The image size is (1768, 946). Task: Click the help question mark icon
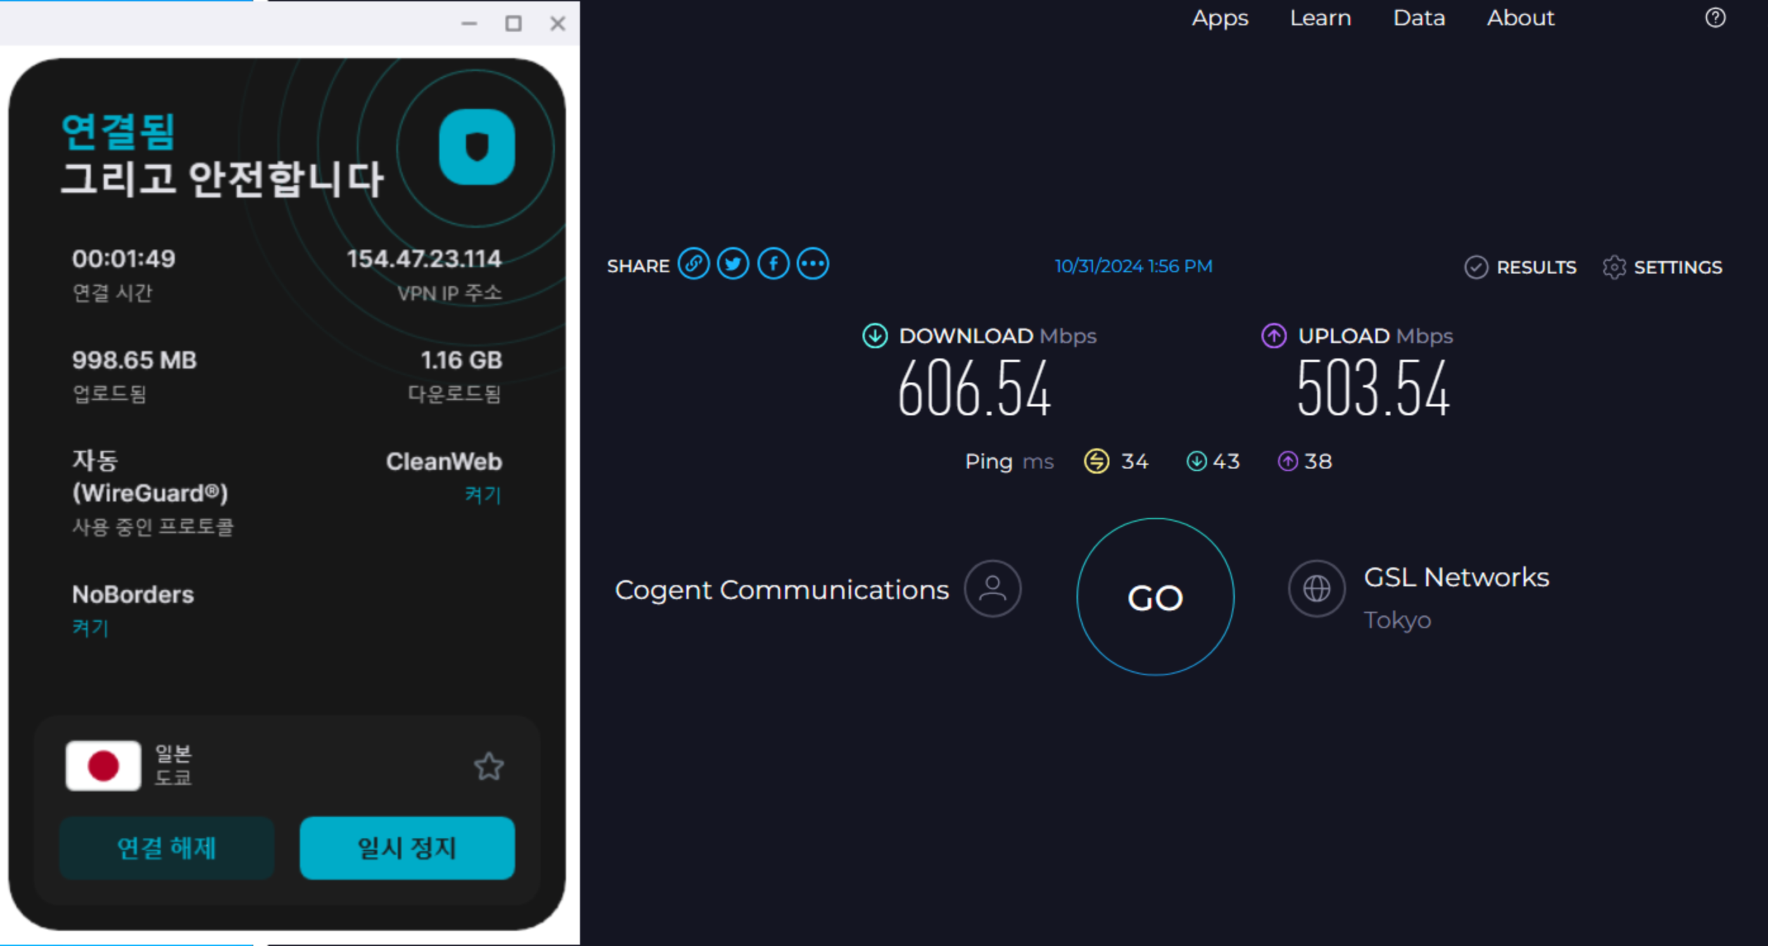[x=1714, y=18]
